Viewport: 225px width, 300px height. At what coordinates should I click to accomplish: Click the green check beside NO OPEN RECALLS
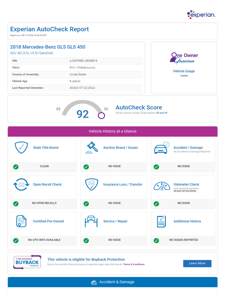16,204
